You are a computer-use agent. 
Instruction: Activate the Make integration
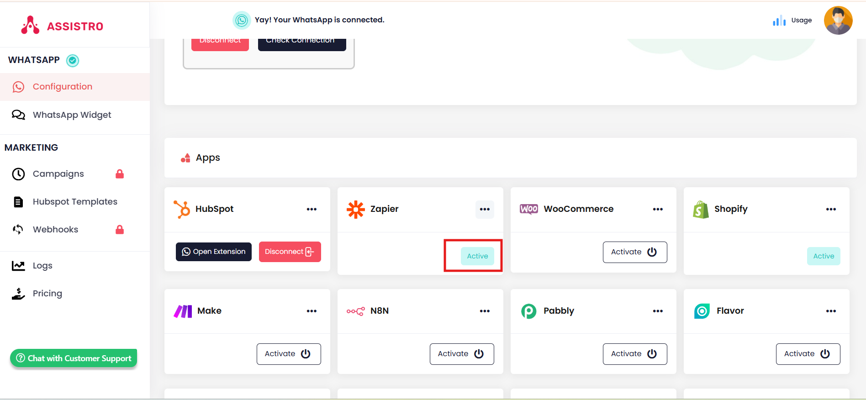pos(288,354)
